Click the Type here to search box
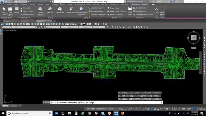 click(x=29, y=113)
